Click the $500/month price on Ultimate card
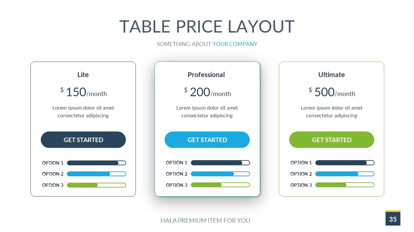This screenshot has width=414, height=232. coord(332,92)
